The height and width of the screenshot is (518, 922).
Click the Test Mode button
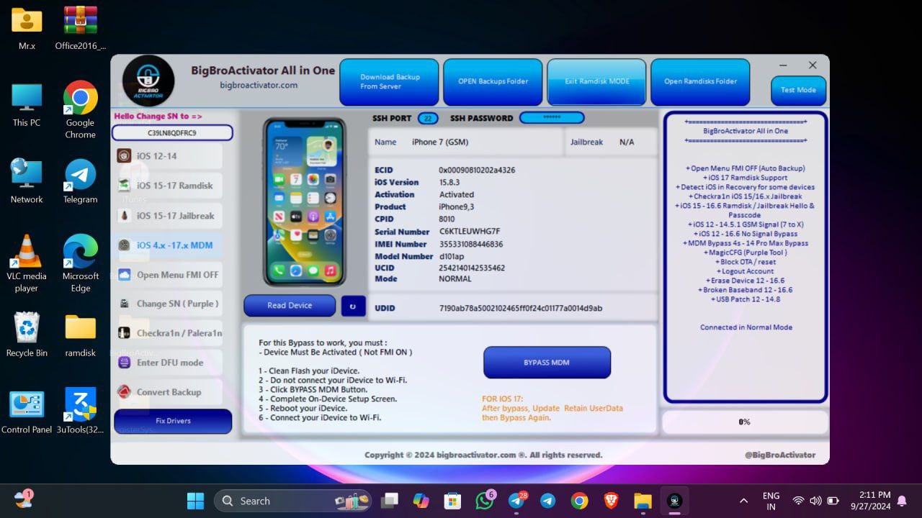[x=798, y=90]
